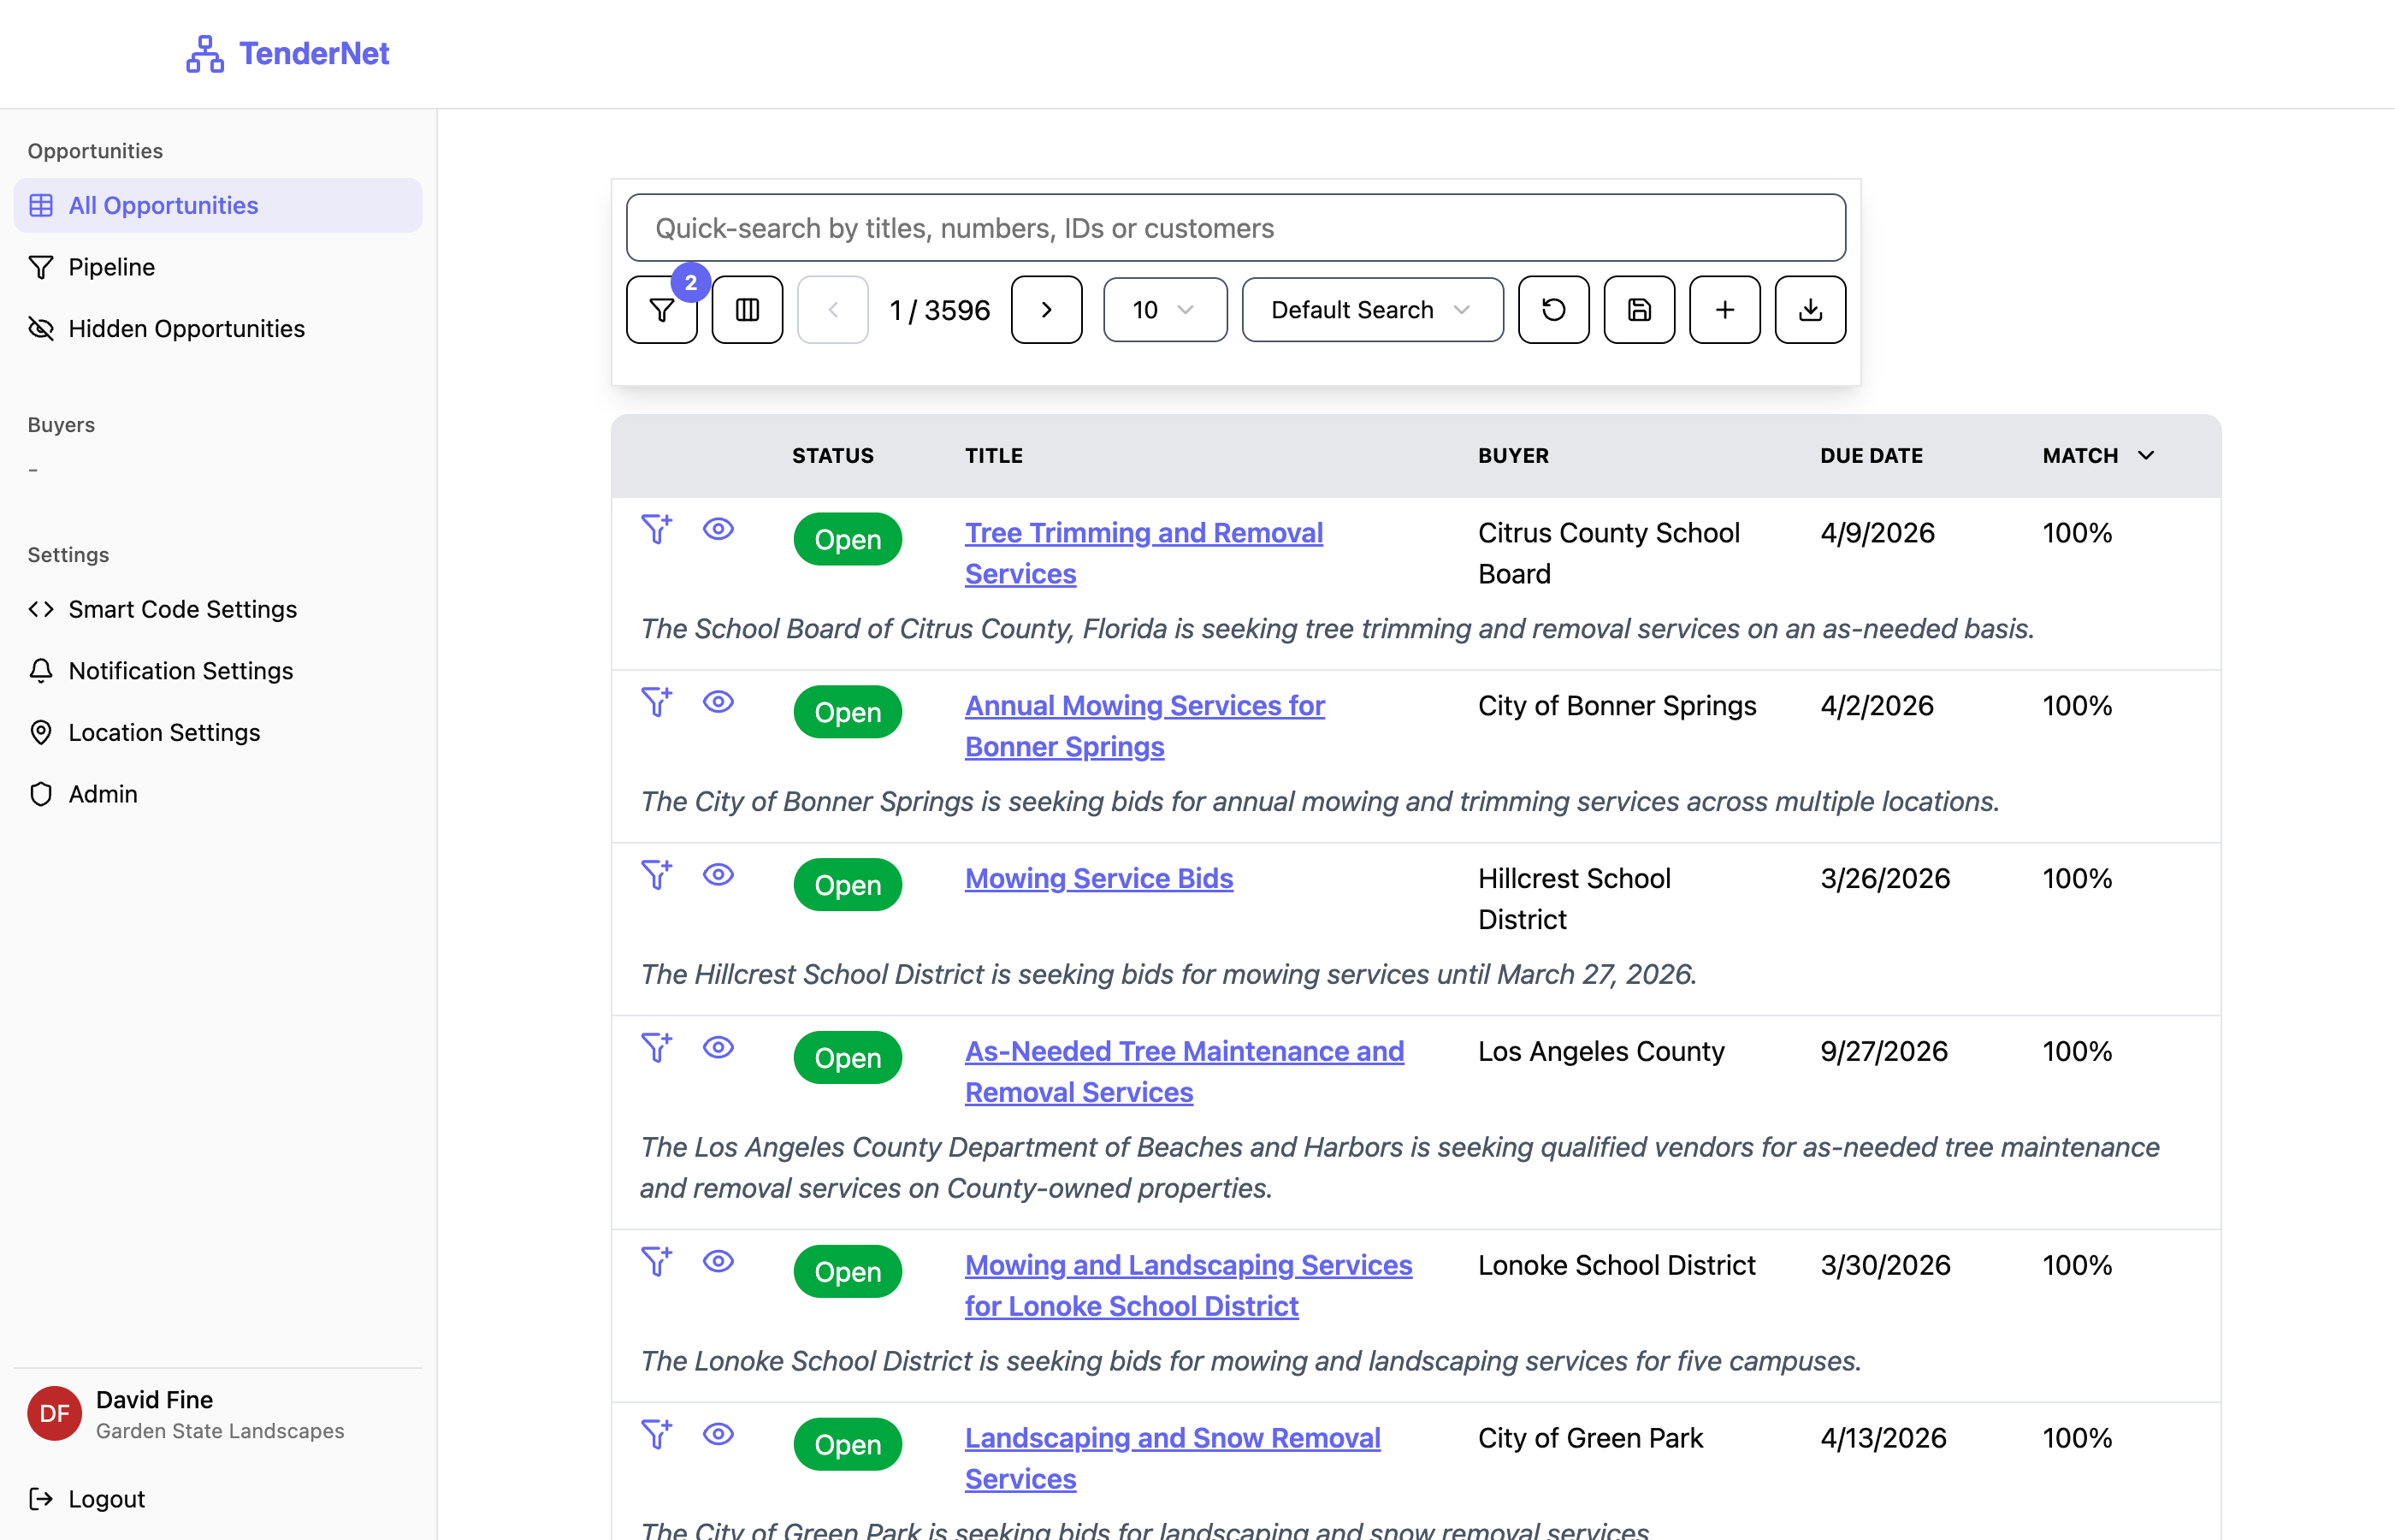The image size is (2395, 1540).
Task: Toggle visibility of Lonoke School District opportunity
Action: [x=718, y=1262]
